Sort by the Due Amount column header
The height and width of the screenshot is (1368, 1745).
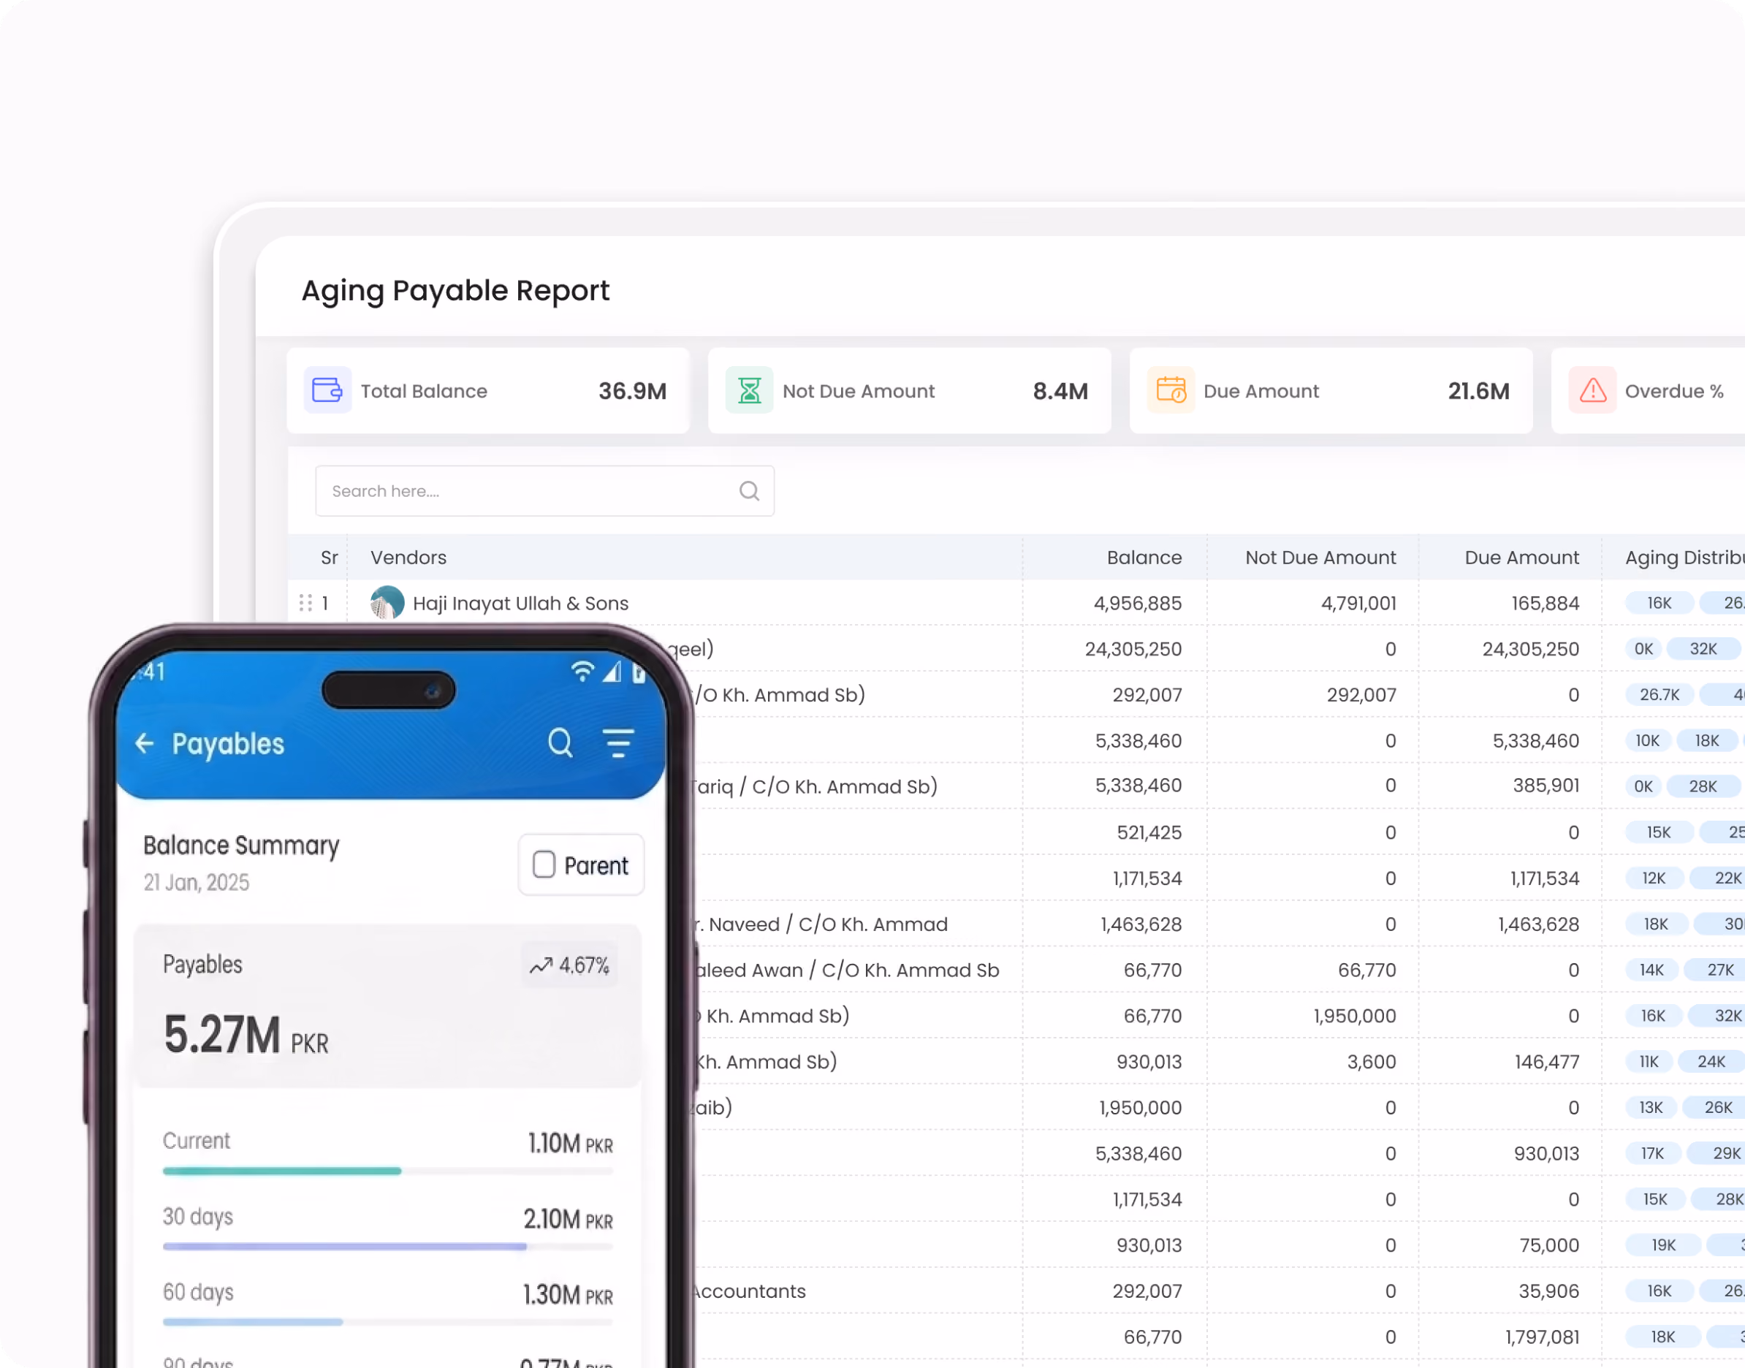click(1521, 558)
